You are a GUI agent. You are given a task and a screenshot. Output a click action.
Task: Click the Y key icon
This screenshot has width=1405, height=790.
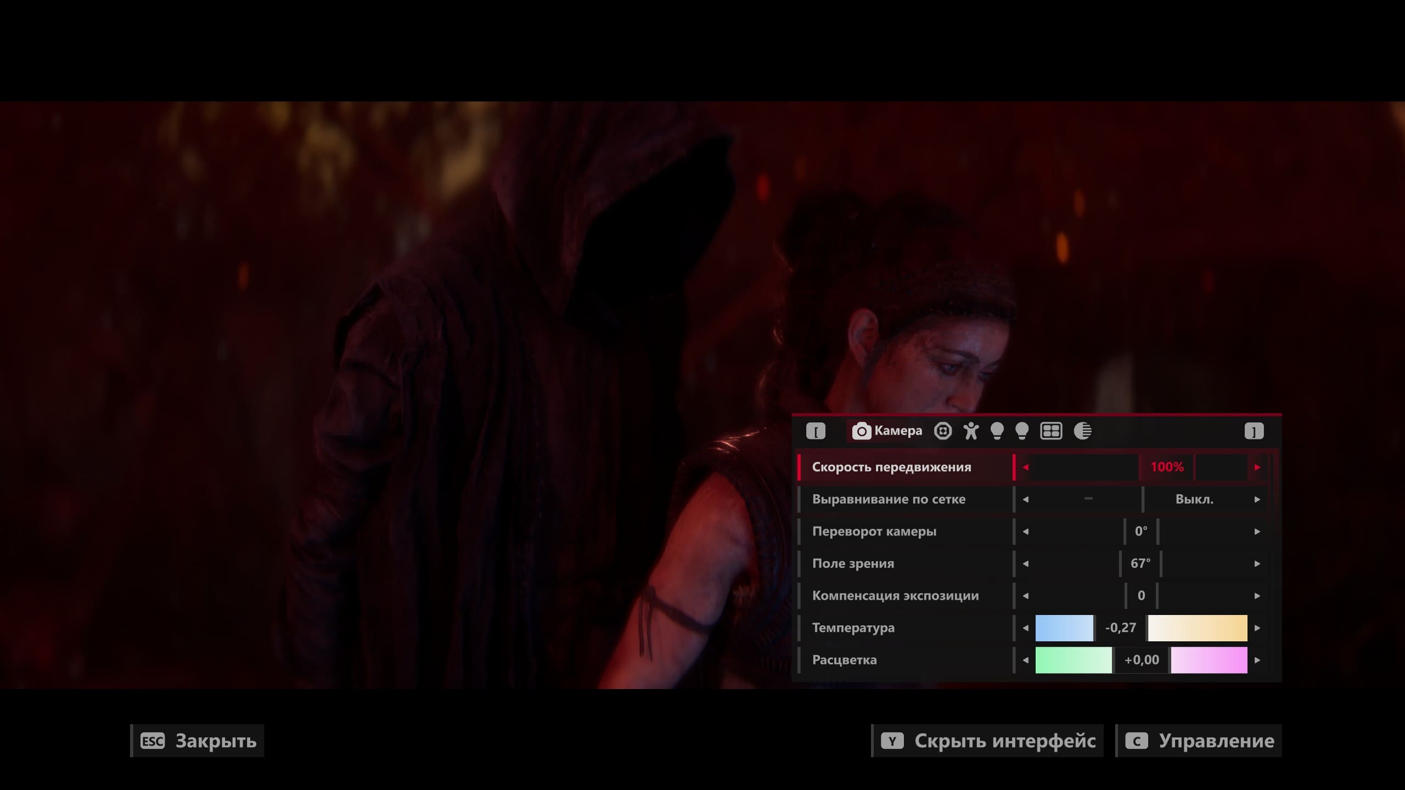(892, 741)
